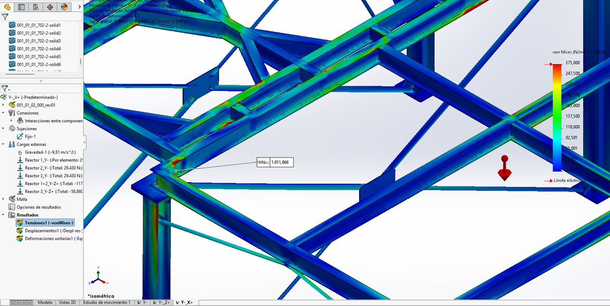Image resolution: width=610 pixels, height=306 pixels.
Task: Click the red force arrow on the model
Action: coord(504,168)
